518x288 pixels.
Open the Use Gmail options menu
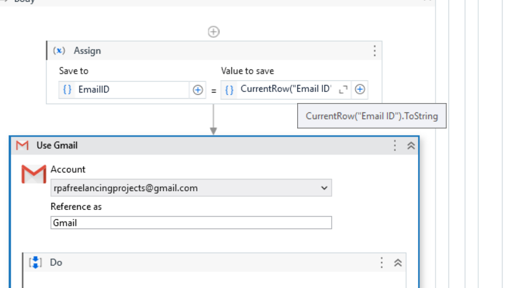(x=395, y=145)
